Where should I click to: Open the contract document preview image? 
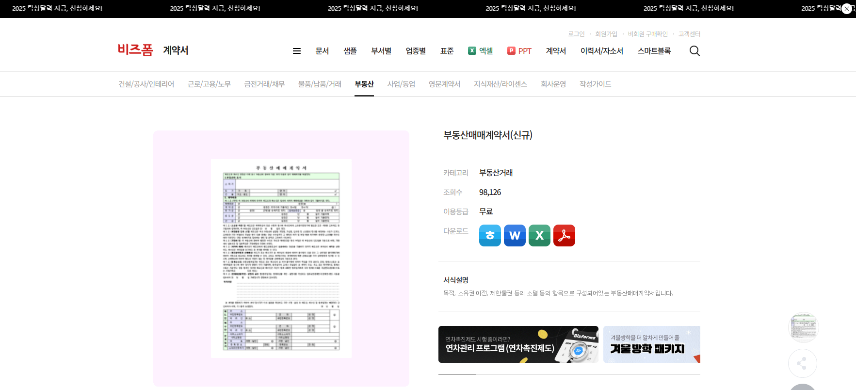(x=281, y=259)
